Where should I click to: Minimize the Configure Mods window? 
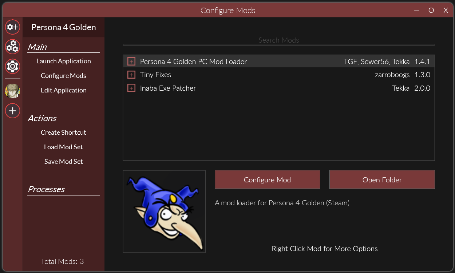(417, 10)
